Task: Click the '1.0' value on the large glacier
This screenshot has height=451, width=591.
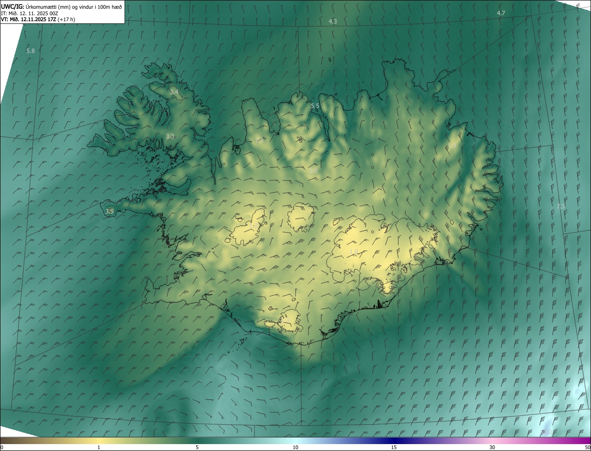Action: coord(354,251)
